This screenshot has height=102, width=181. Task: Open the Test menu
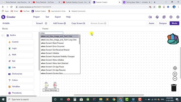click(x=47, y=17)
